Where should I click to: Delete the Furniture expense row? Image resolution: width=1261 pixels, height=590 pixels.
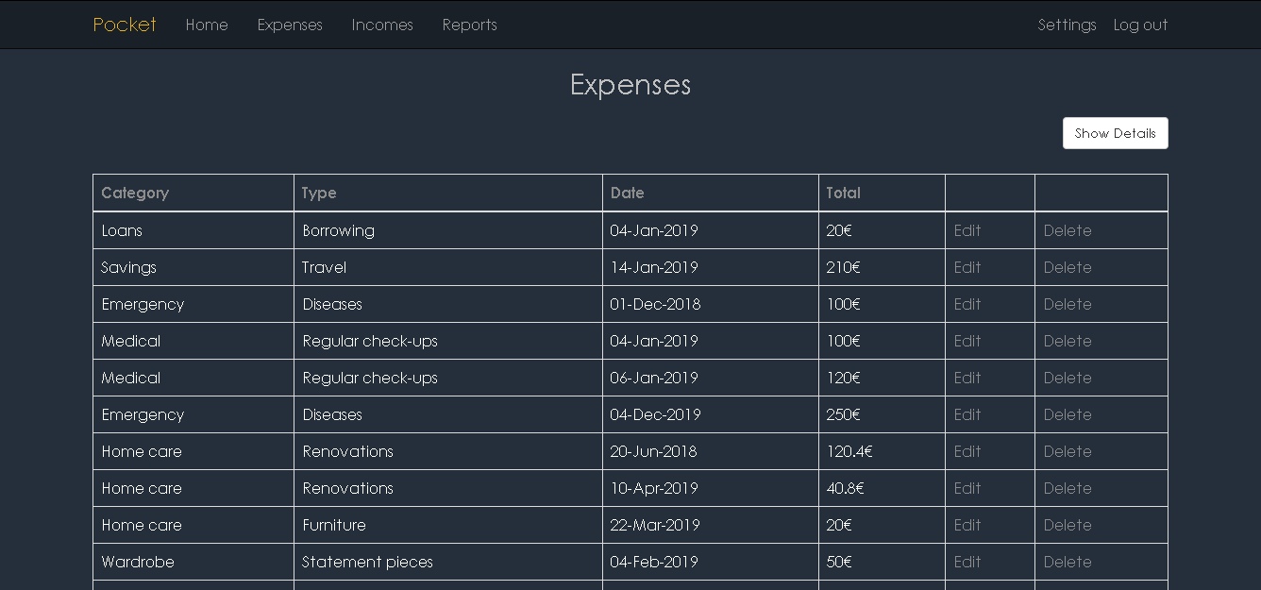click(1068, 525)
